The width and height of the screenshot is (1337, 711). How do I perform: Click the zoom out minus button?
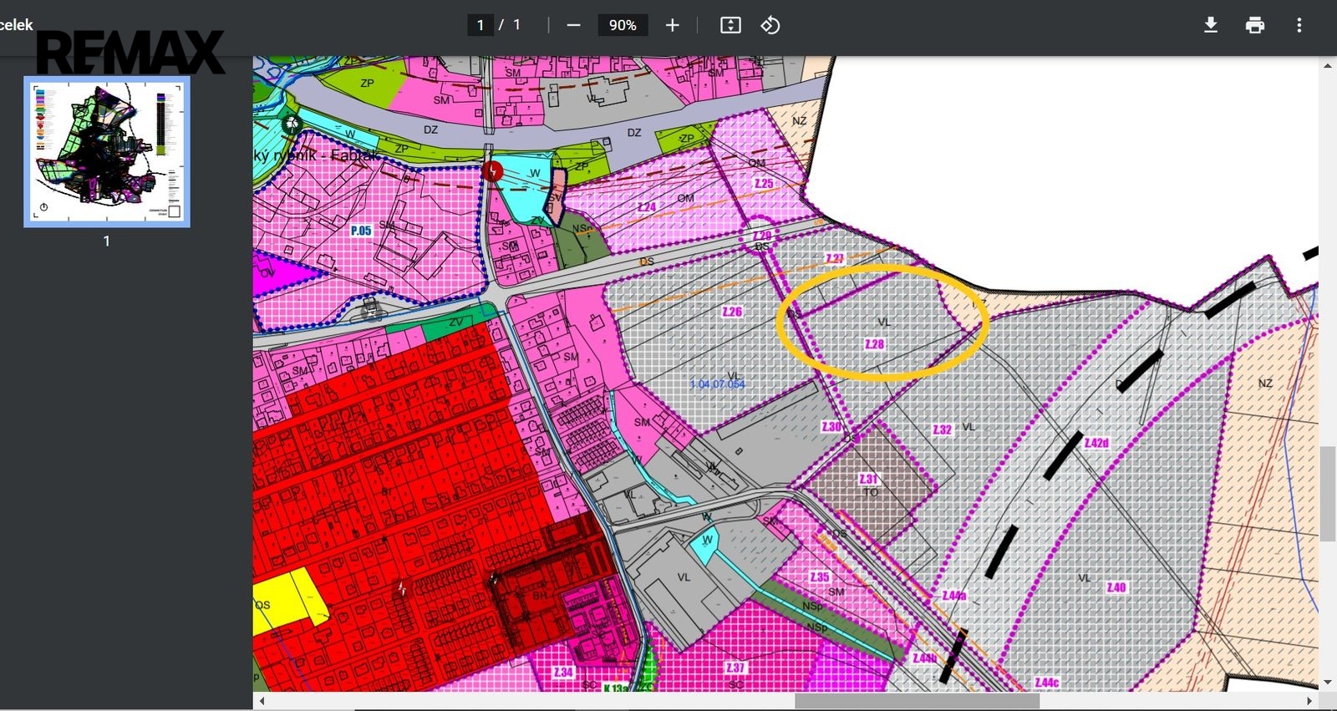pos(573,25)
